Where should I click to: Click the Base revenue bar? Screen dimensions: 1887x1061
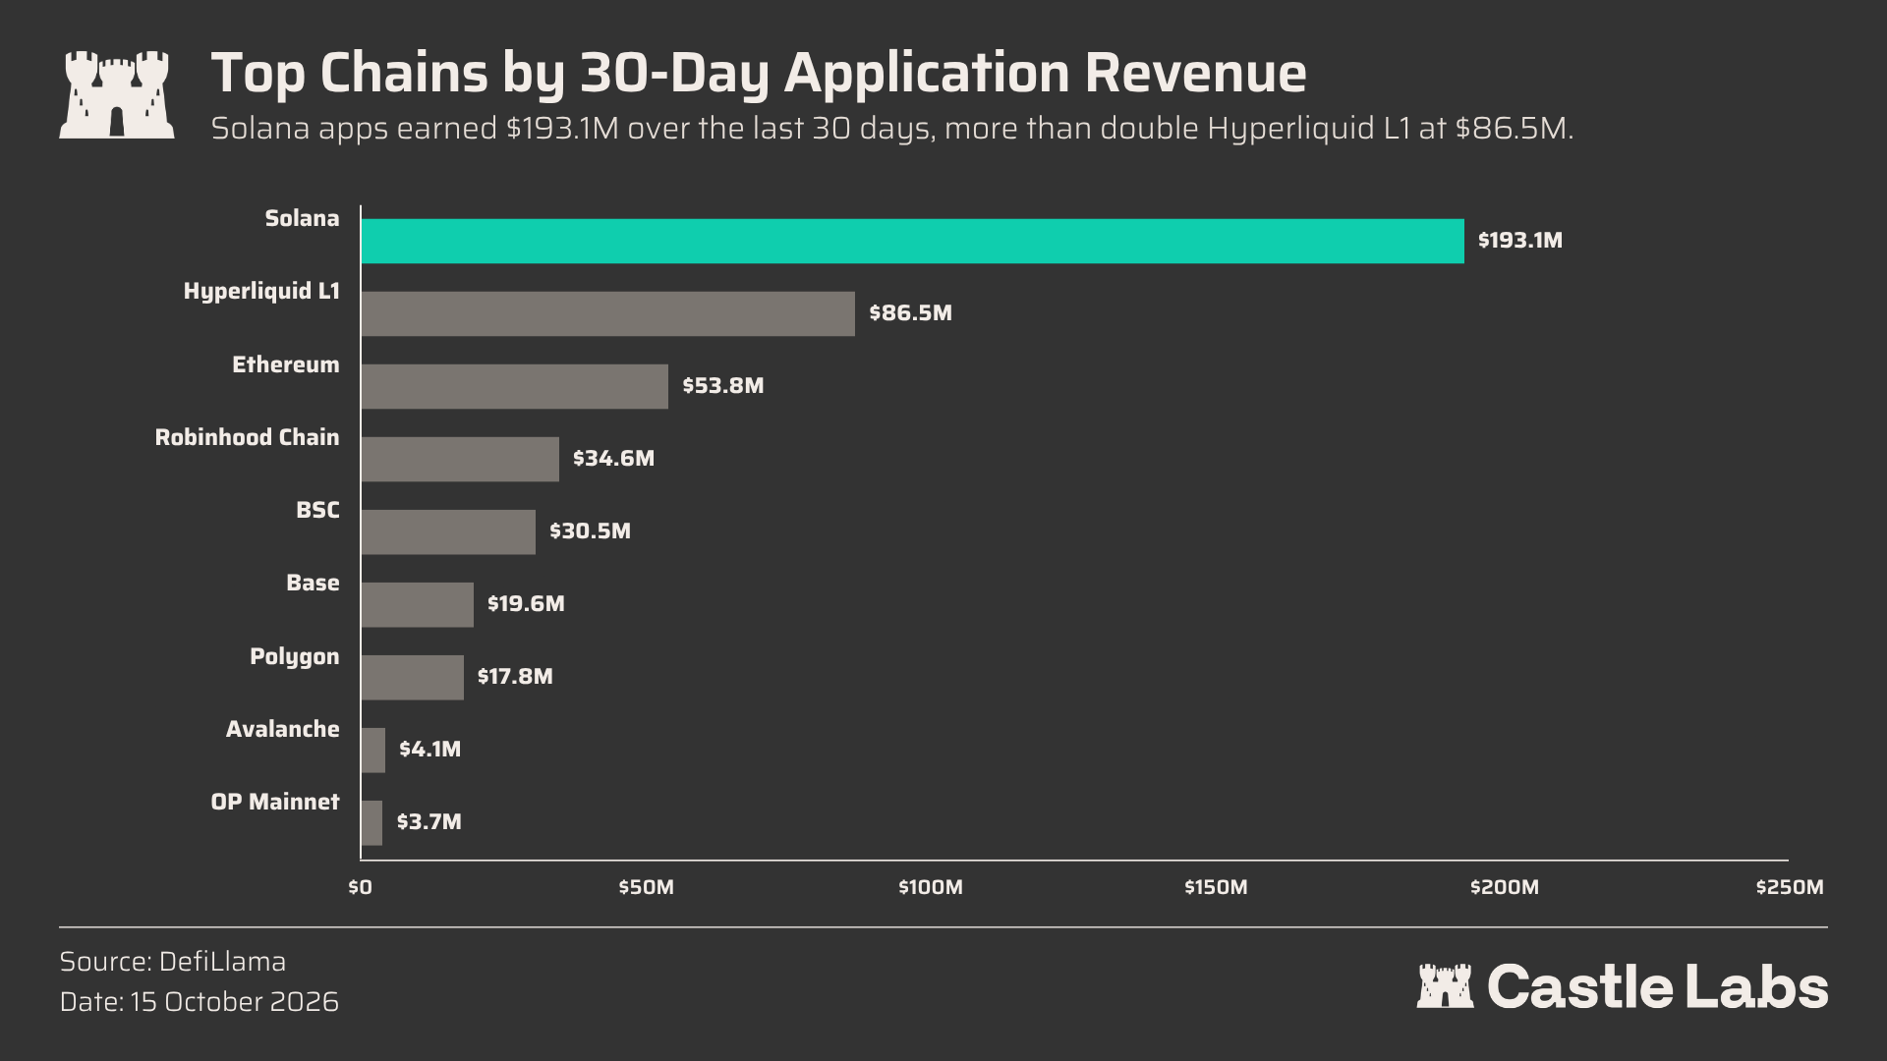(x=417, y=604)
